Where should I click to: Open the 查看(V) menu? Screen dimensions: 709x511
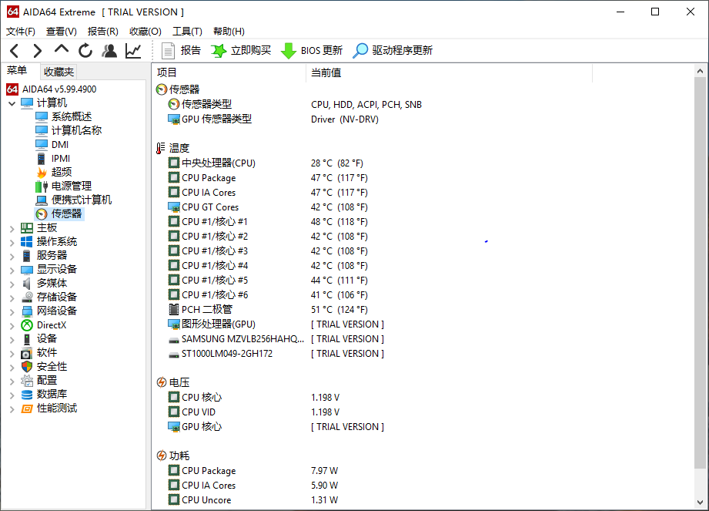pos(61,32)
